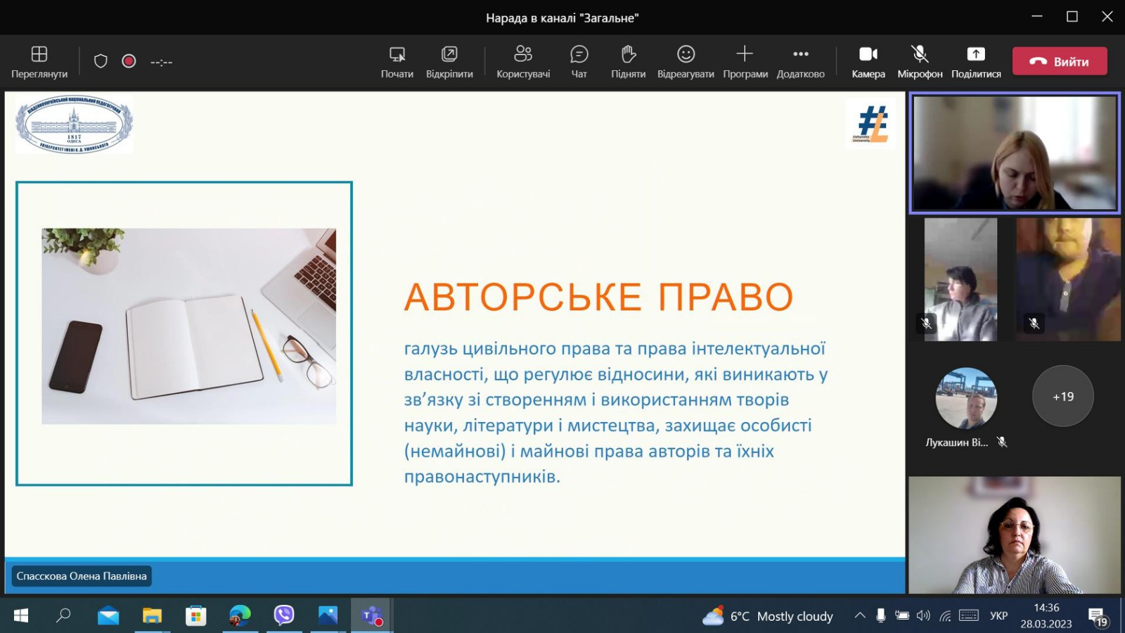Click Відкріпити to pop out content
The image size is (1125, 633).
click(449, 62)
